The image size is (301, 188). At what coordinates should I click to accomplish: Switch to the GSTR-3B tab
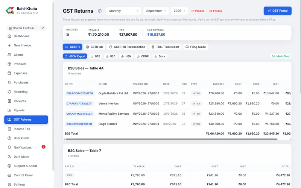(94, 47)
